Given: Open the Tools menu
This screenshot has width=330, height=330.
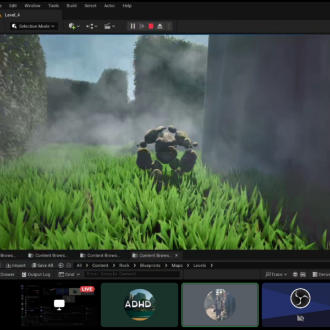Looking at the screenshot, I should pos(53,5).
